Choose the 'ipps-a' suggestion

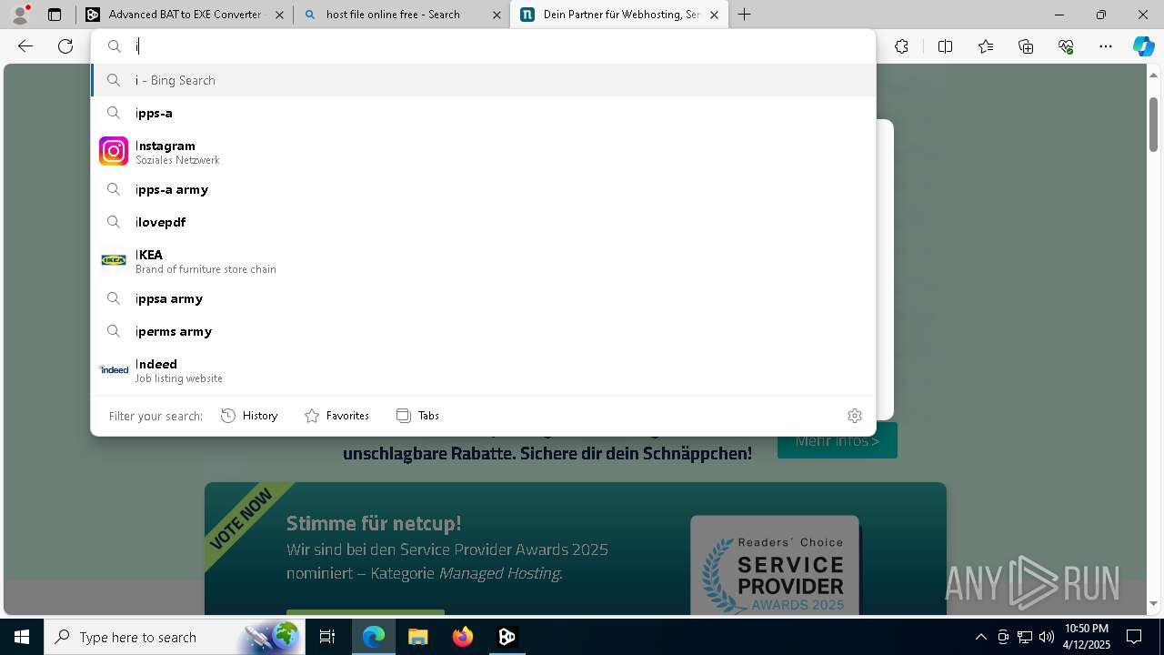point(483,113)
